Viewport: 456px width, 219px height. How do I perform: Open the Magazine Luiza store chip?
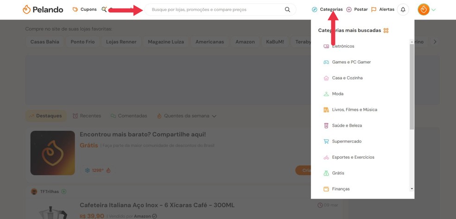[166, 42]
